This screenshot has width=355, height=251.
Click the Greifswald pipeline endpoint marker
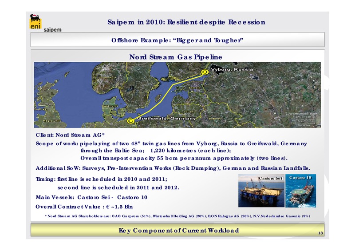[130, 121]
